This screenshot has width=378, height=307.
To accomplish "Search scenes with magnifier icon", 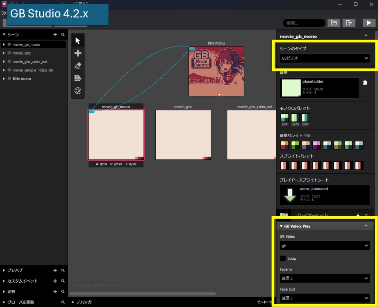I will (63, 35).
